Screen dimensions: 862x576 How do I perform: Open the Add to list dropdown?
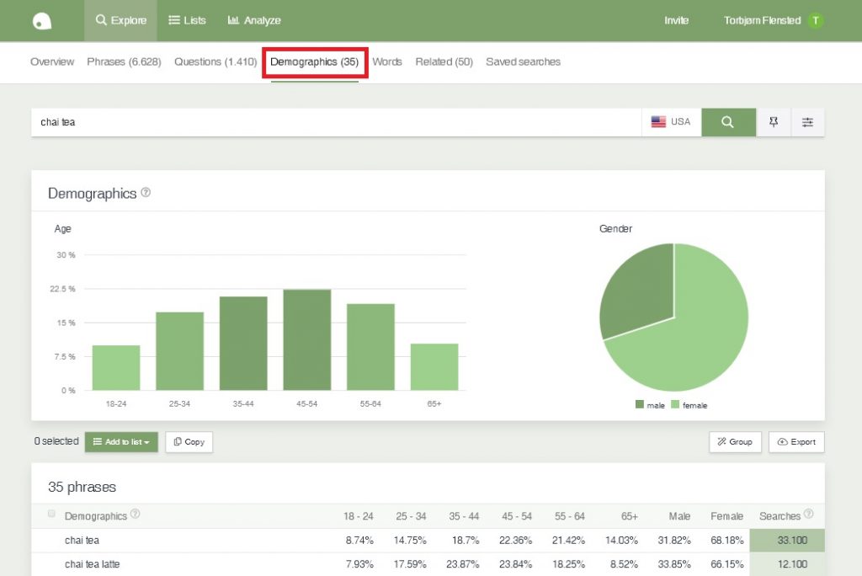click(120, 441)
